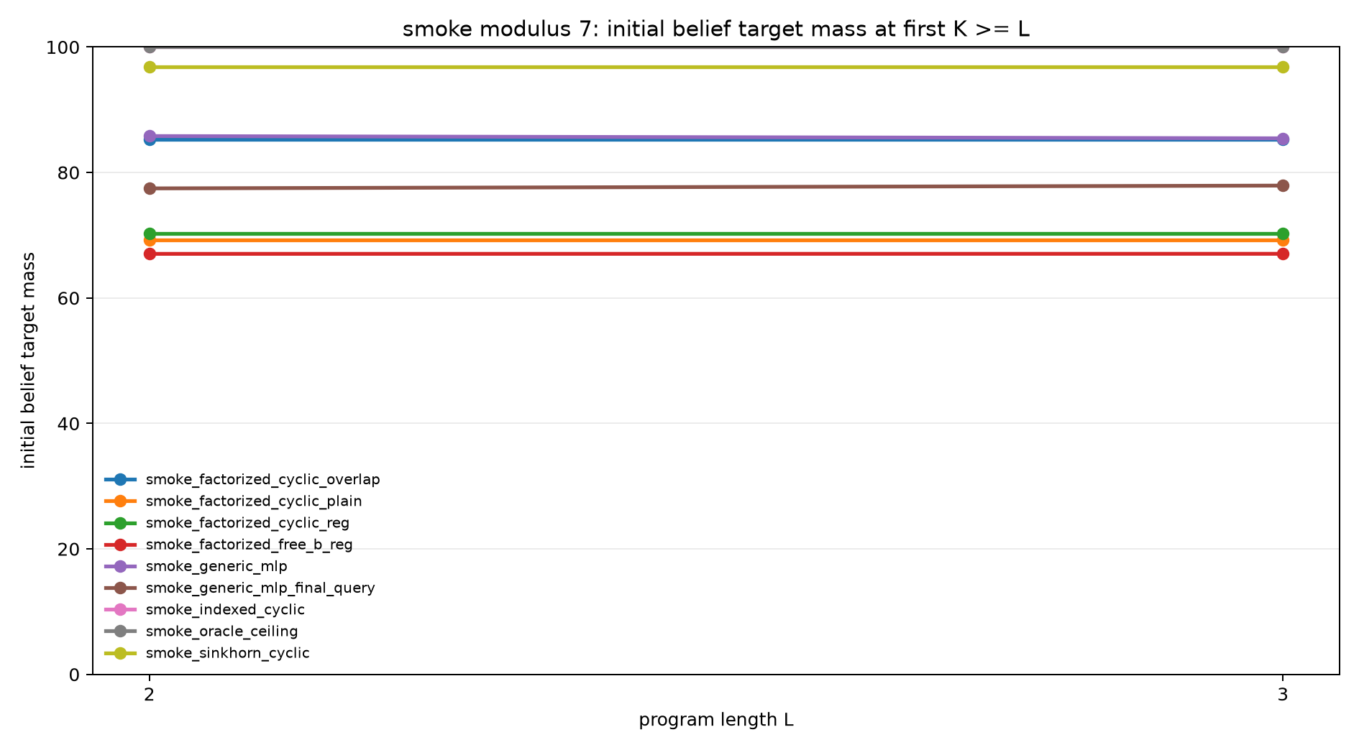1359x750 pixels.
Task: Select the smoke_factorized_free_b_reg legend label
Action: click(249, 545)
